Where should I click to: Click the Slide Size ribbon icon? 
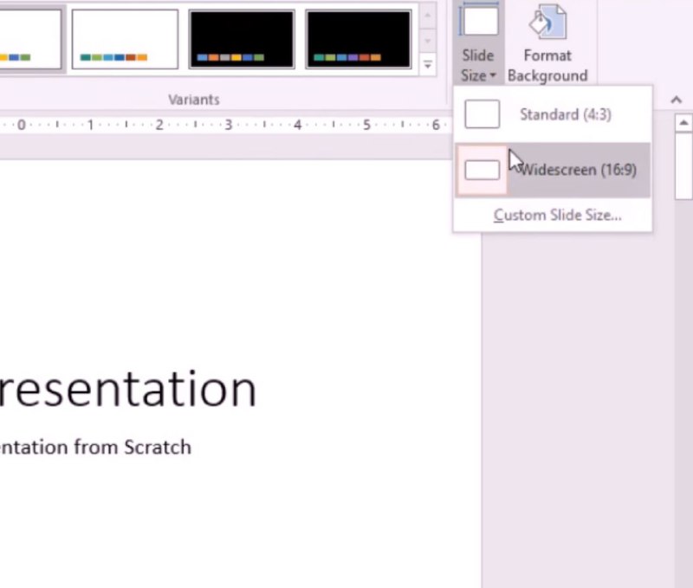point(479,21)
